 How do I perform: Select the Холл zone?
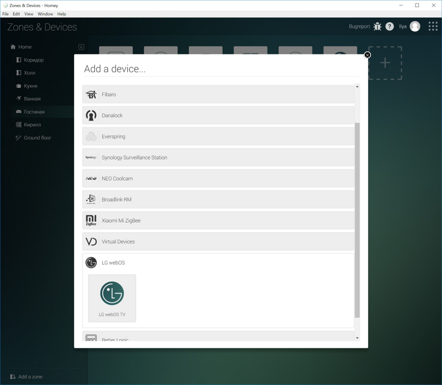click(x=30, y=73)
